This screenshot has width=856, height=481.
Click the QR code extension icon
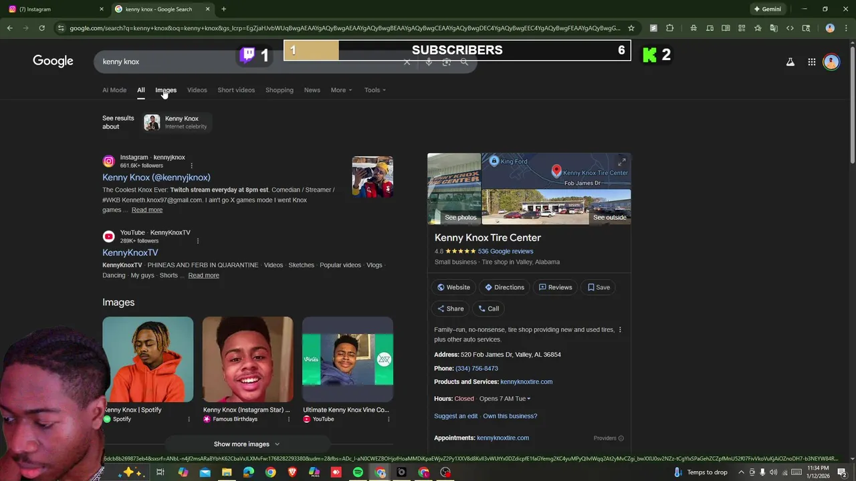742,28
